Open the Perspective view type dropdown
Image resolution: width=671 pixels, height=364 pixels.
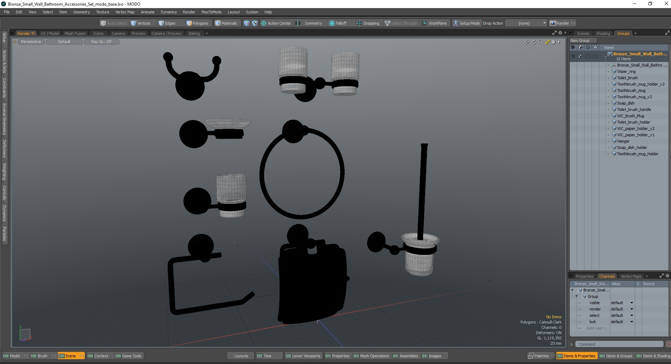click(31, 42)
